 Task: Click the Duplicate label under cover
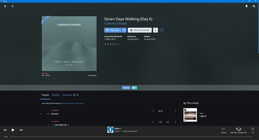45,73
